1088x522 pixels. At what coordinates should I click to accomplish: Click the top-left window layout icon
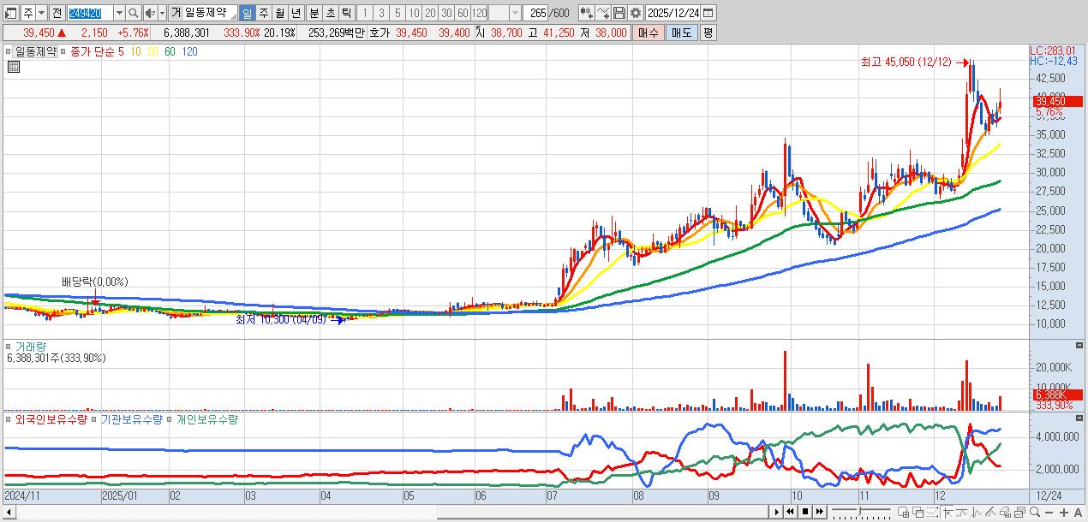point(11,13)
